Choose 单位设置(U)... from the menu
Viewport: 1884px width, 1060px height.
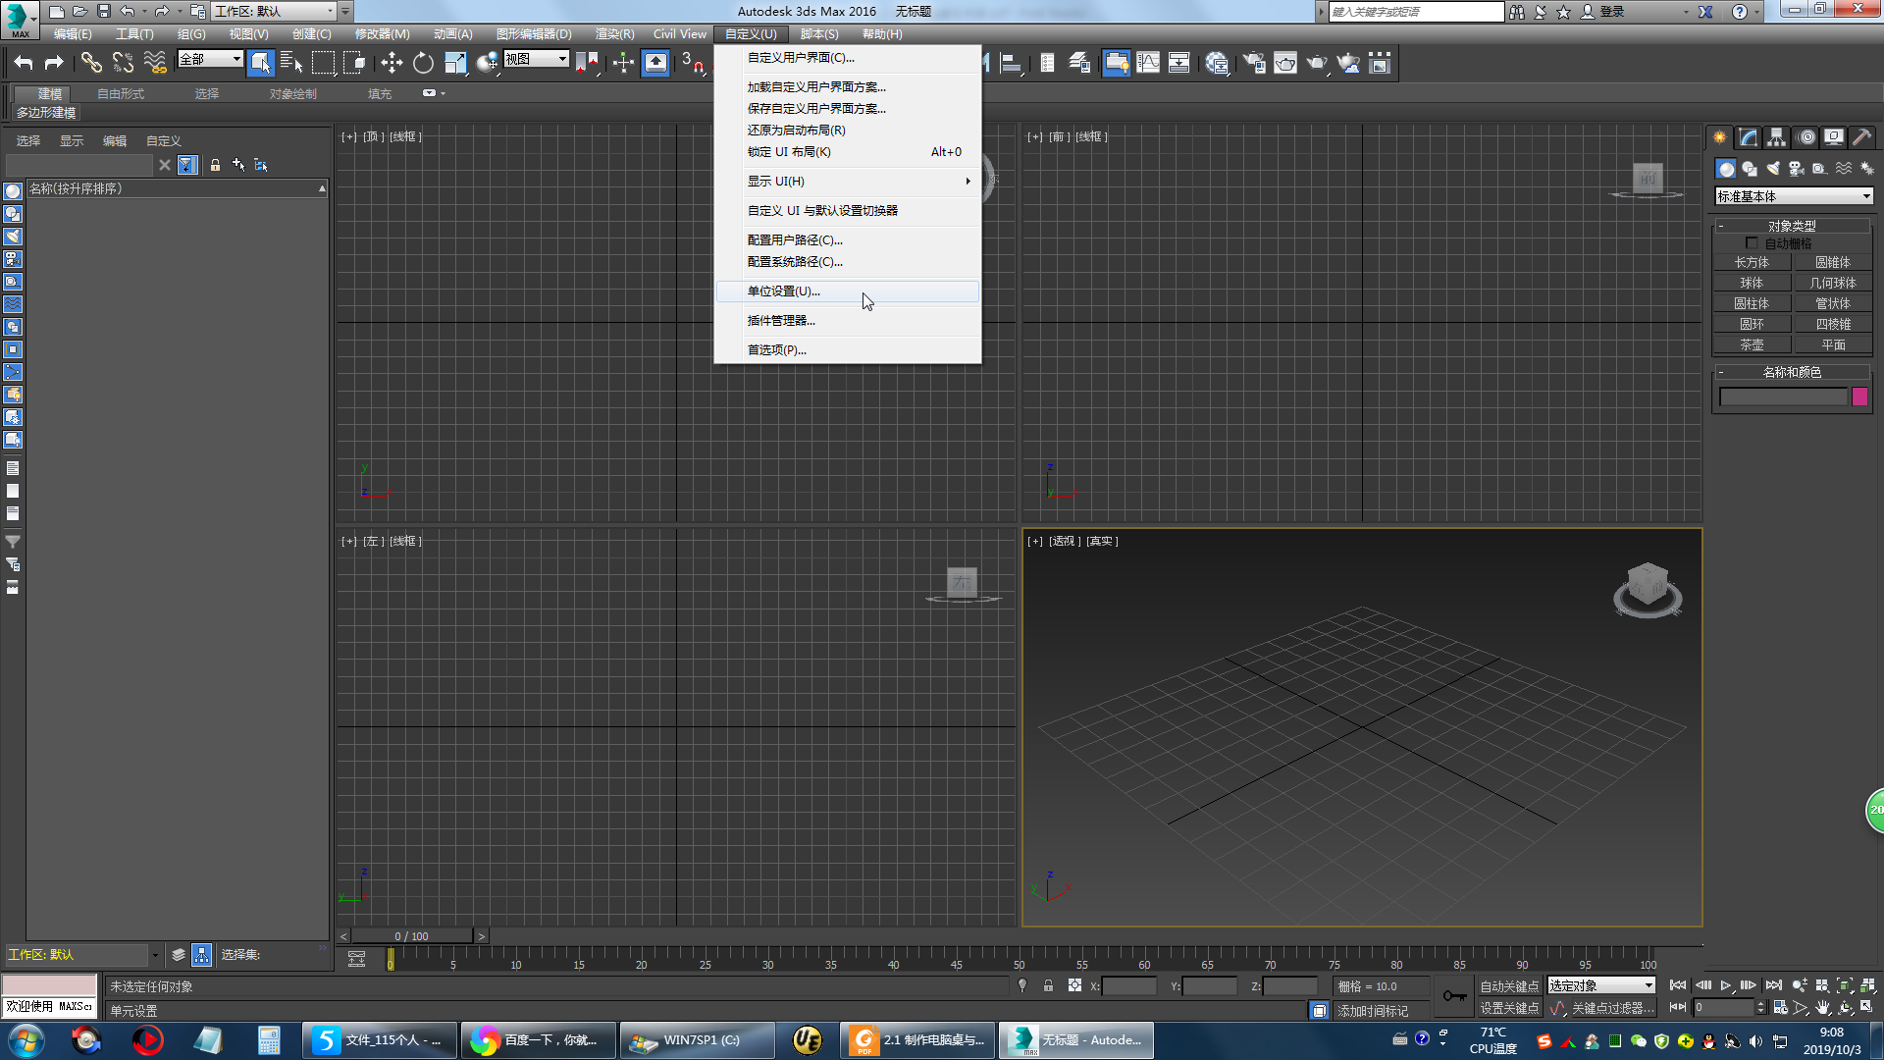click(848, 291)
